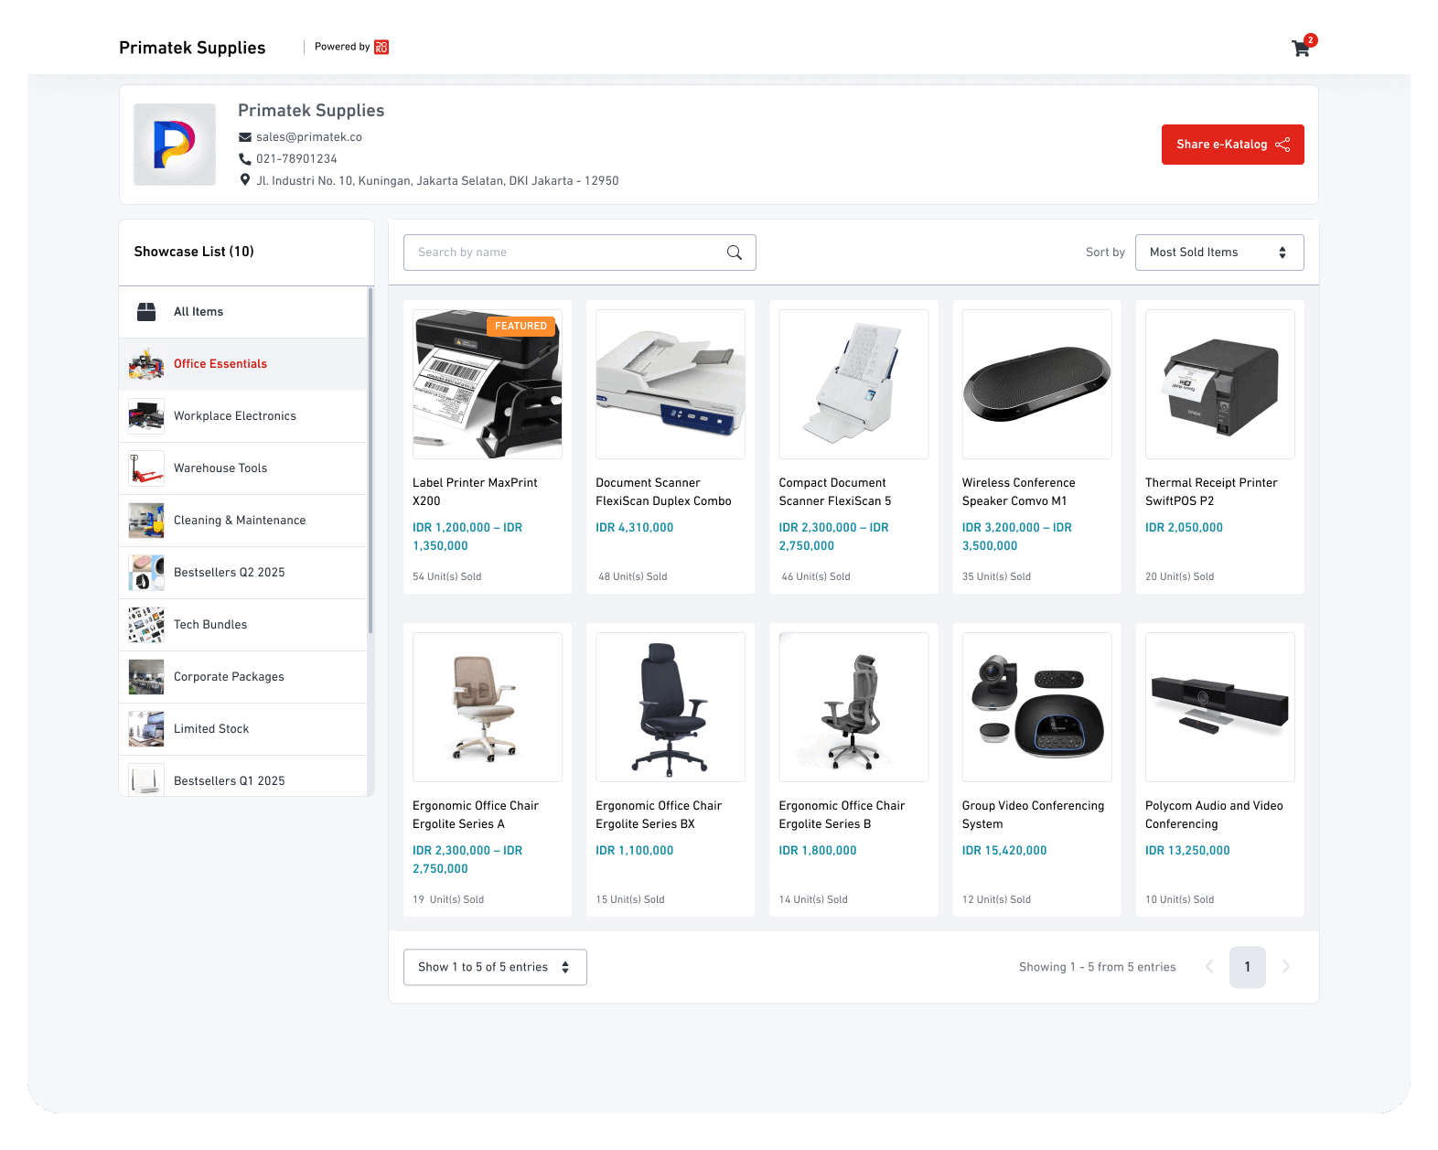Select Office Essentials showcase
The width and height of the screenshot is (1438, 1150).
(220, 364)
